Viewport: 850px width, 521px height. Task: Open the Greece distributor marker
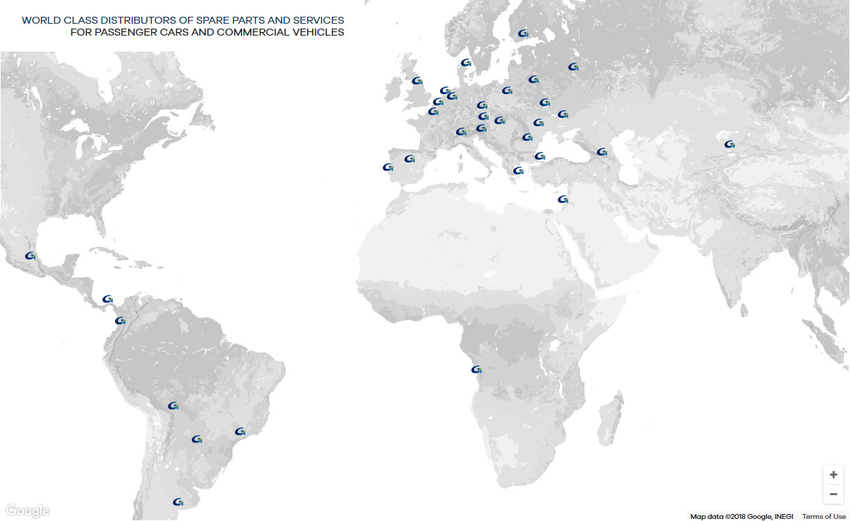[x=518, y=171]
